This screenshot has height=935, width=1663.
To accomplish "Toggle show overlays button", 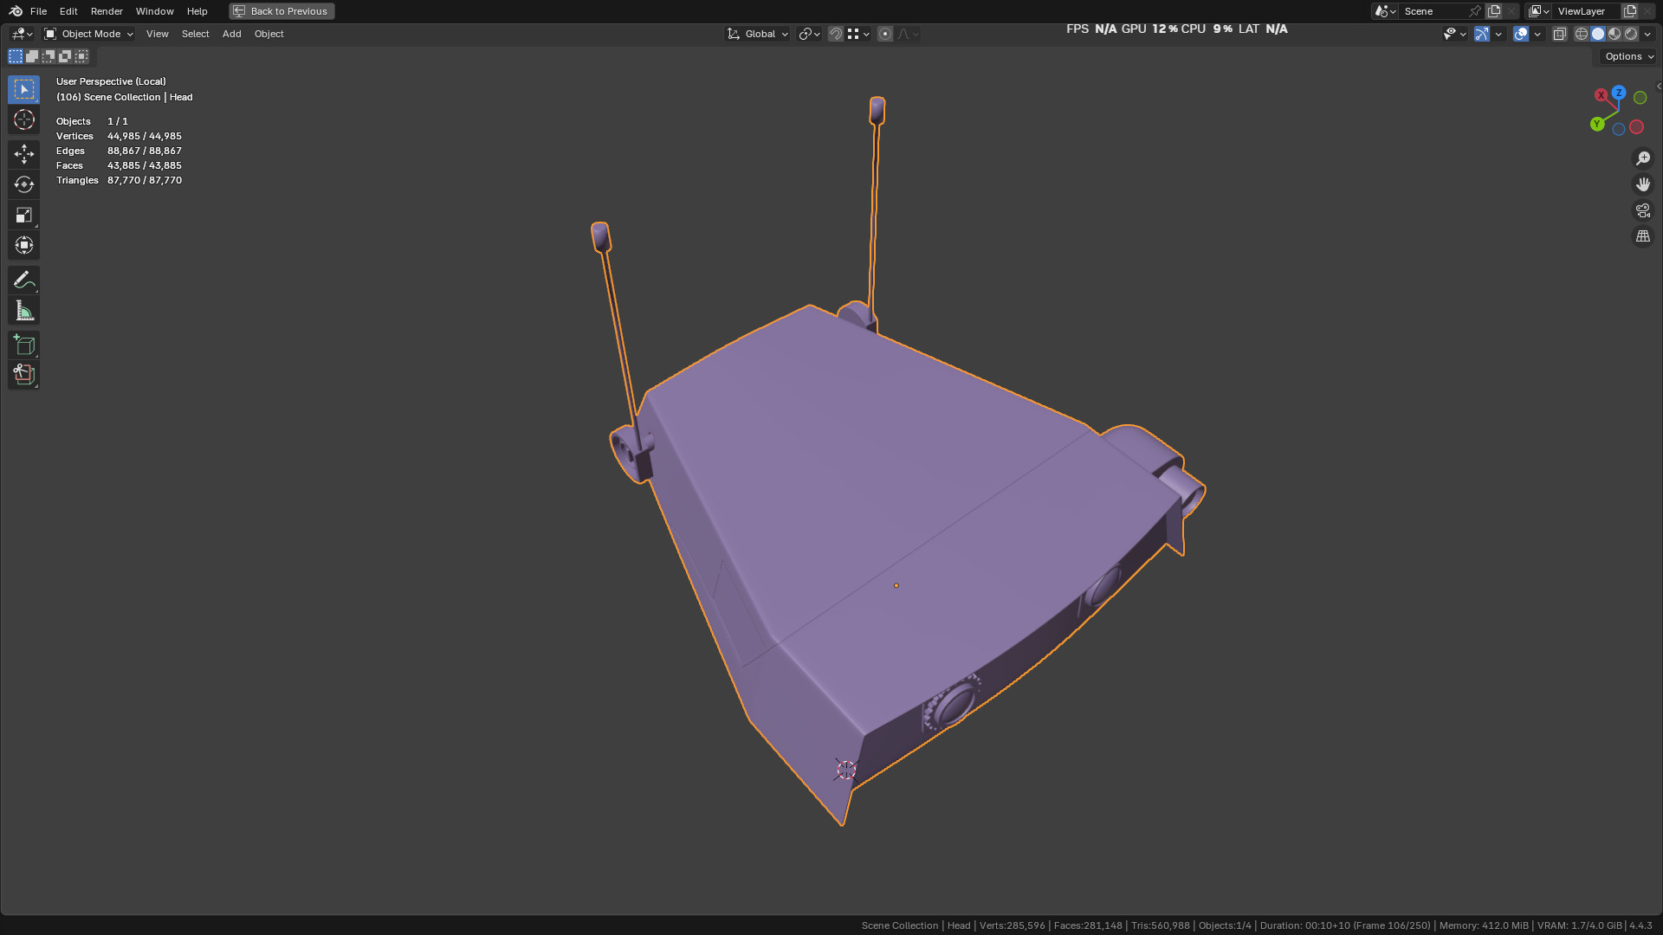I will tap(1521, 34).
